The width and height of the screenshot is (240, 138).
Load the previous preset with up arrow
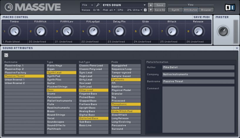click(x=151, y=5)
